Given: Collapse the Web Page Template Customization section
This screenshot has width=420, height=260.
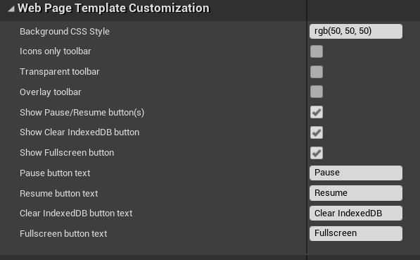Looking at the screenshot, I should coord(11,9).
